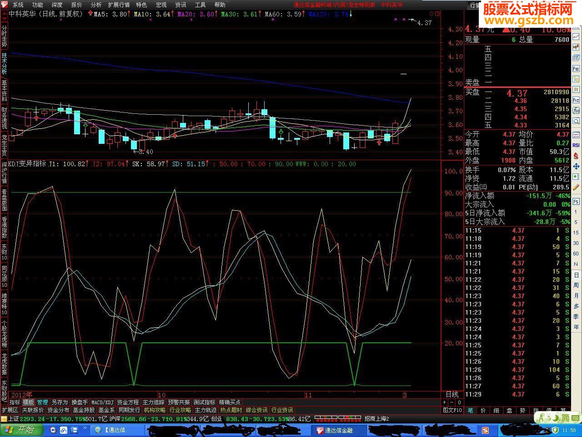Open the 东财股吧 left sidebar tab
Screen dimensions: 582x437
coord(4,392)
